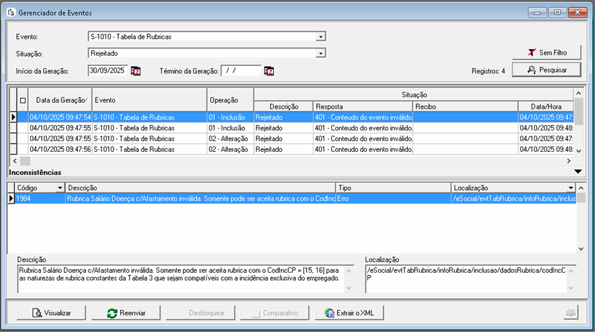Sort by Data da Geração column header

pos(59,100)
